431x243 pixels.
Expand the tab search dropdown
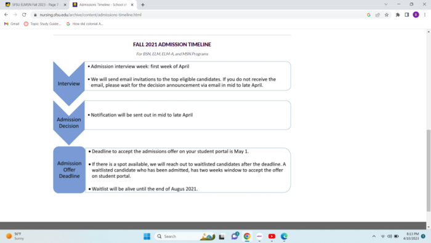click(386, 4)
